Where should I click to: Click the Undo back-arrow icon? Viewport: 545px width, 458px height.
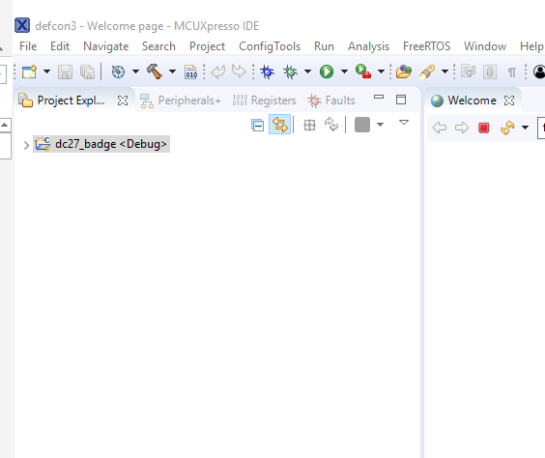[218, 72]
